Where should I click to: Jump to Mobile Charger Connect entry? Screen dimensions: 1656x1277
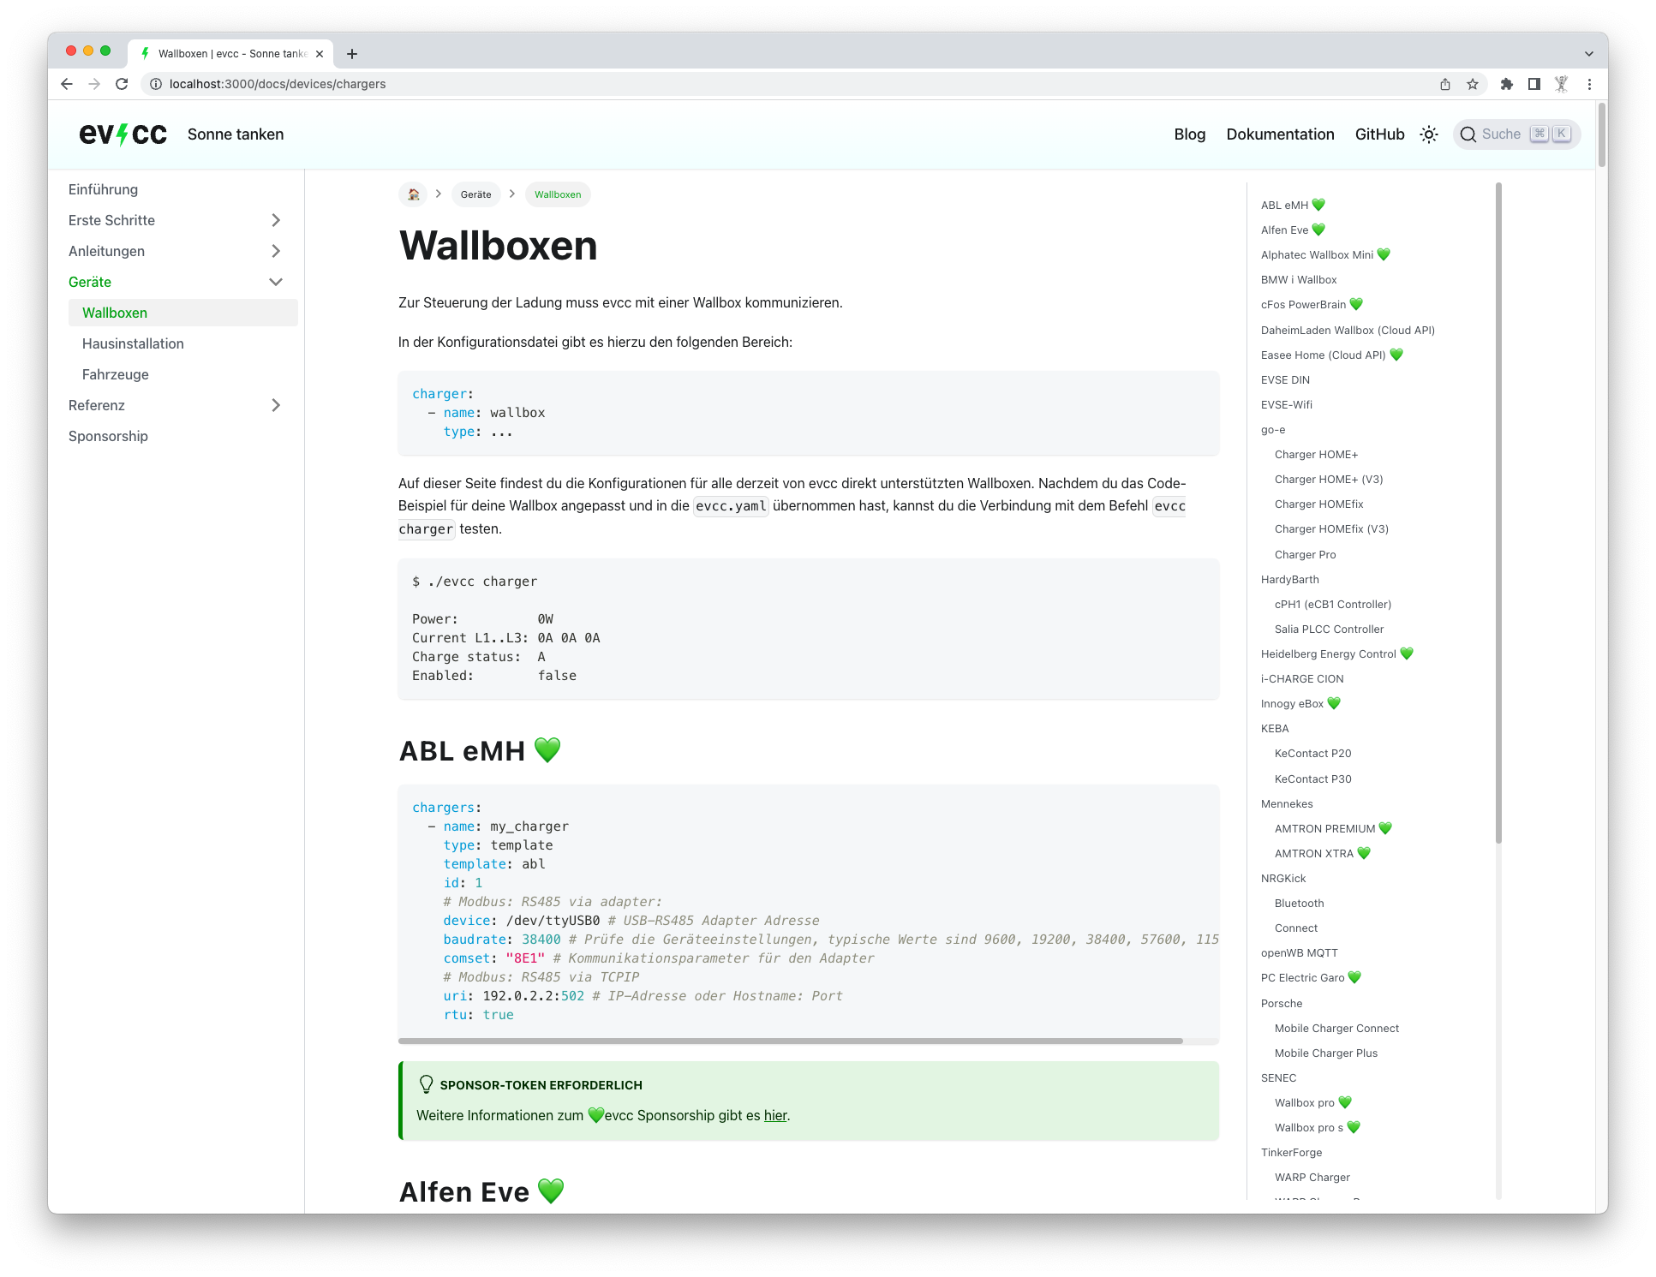click(x=1336, y=1028)
